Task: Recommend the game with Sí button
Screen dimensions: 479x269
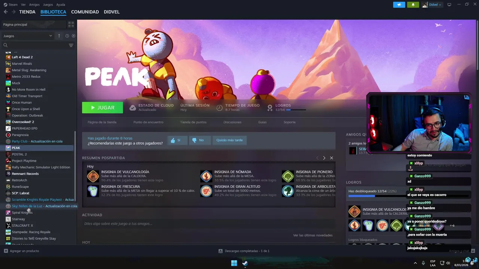Action: [x=177, y=140]
